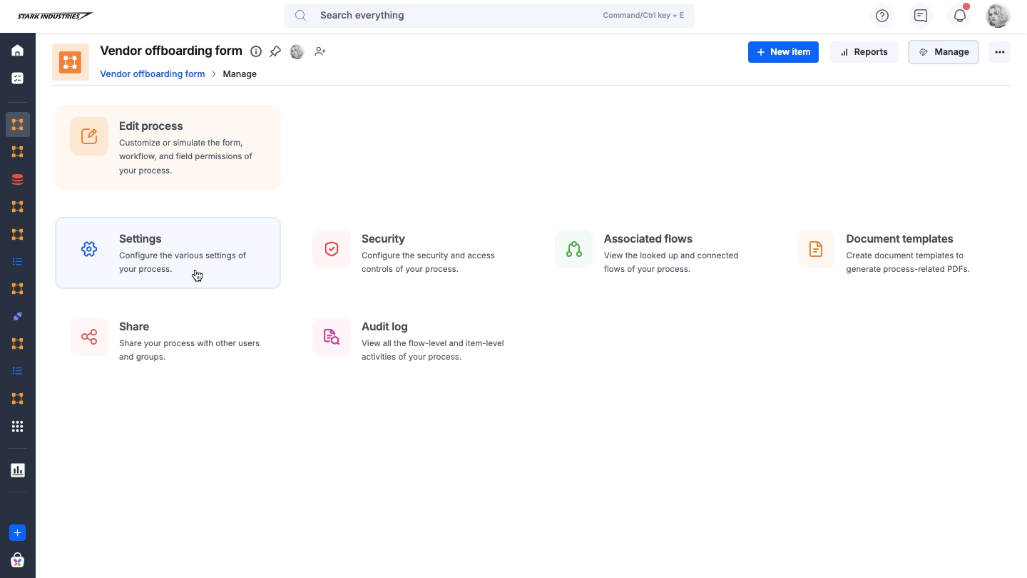Open Reports

(x=864, y=52)
